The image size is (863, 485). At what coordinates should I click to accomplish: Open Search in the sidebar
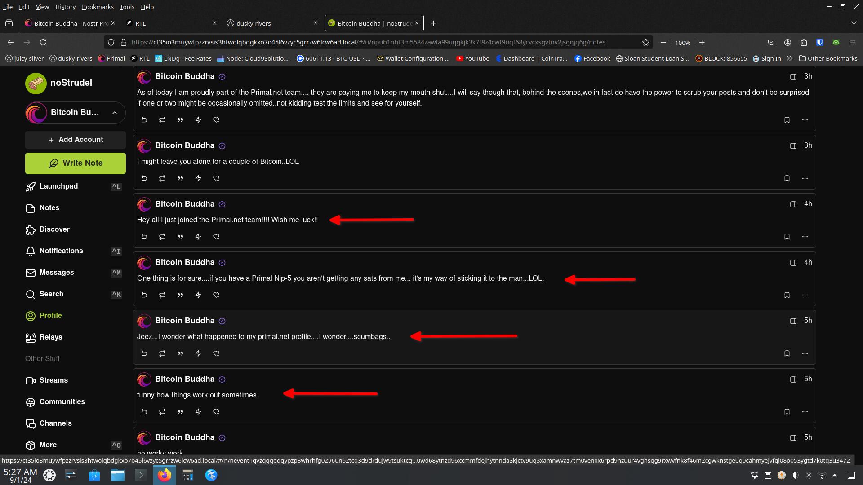(x=75, y=294)
